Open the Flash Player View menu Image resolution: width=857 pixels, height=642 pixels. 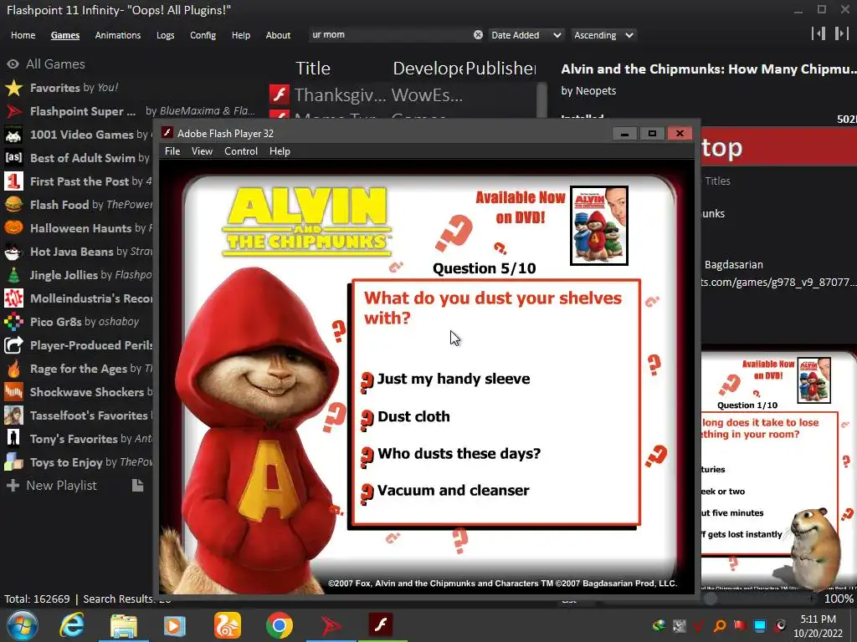pos(202,151)
